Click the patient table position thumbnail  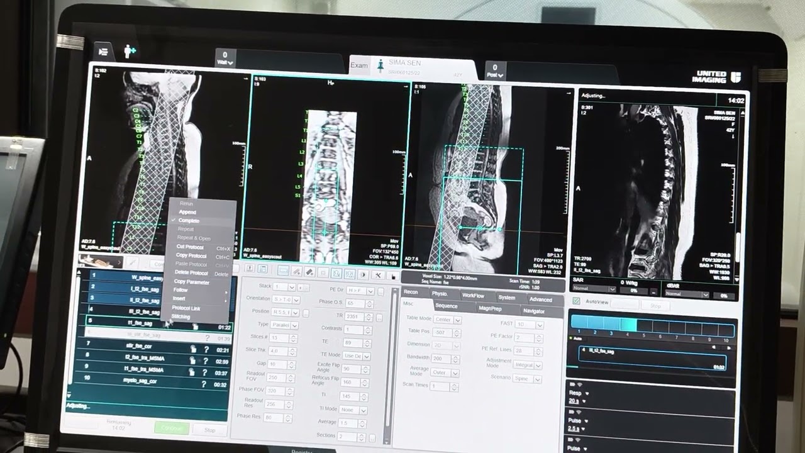[99, 260]
